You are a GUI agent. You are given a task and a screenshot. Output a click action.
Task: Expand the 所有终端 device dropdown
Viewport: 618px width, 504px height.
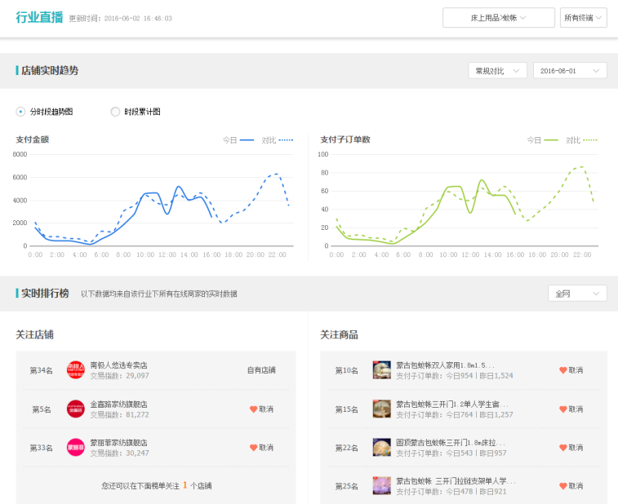[x=583, y=17]
